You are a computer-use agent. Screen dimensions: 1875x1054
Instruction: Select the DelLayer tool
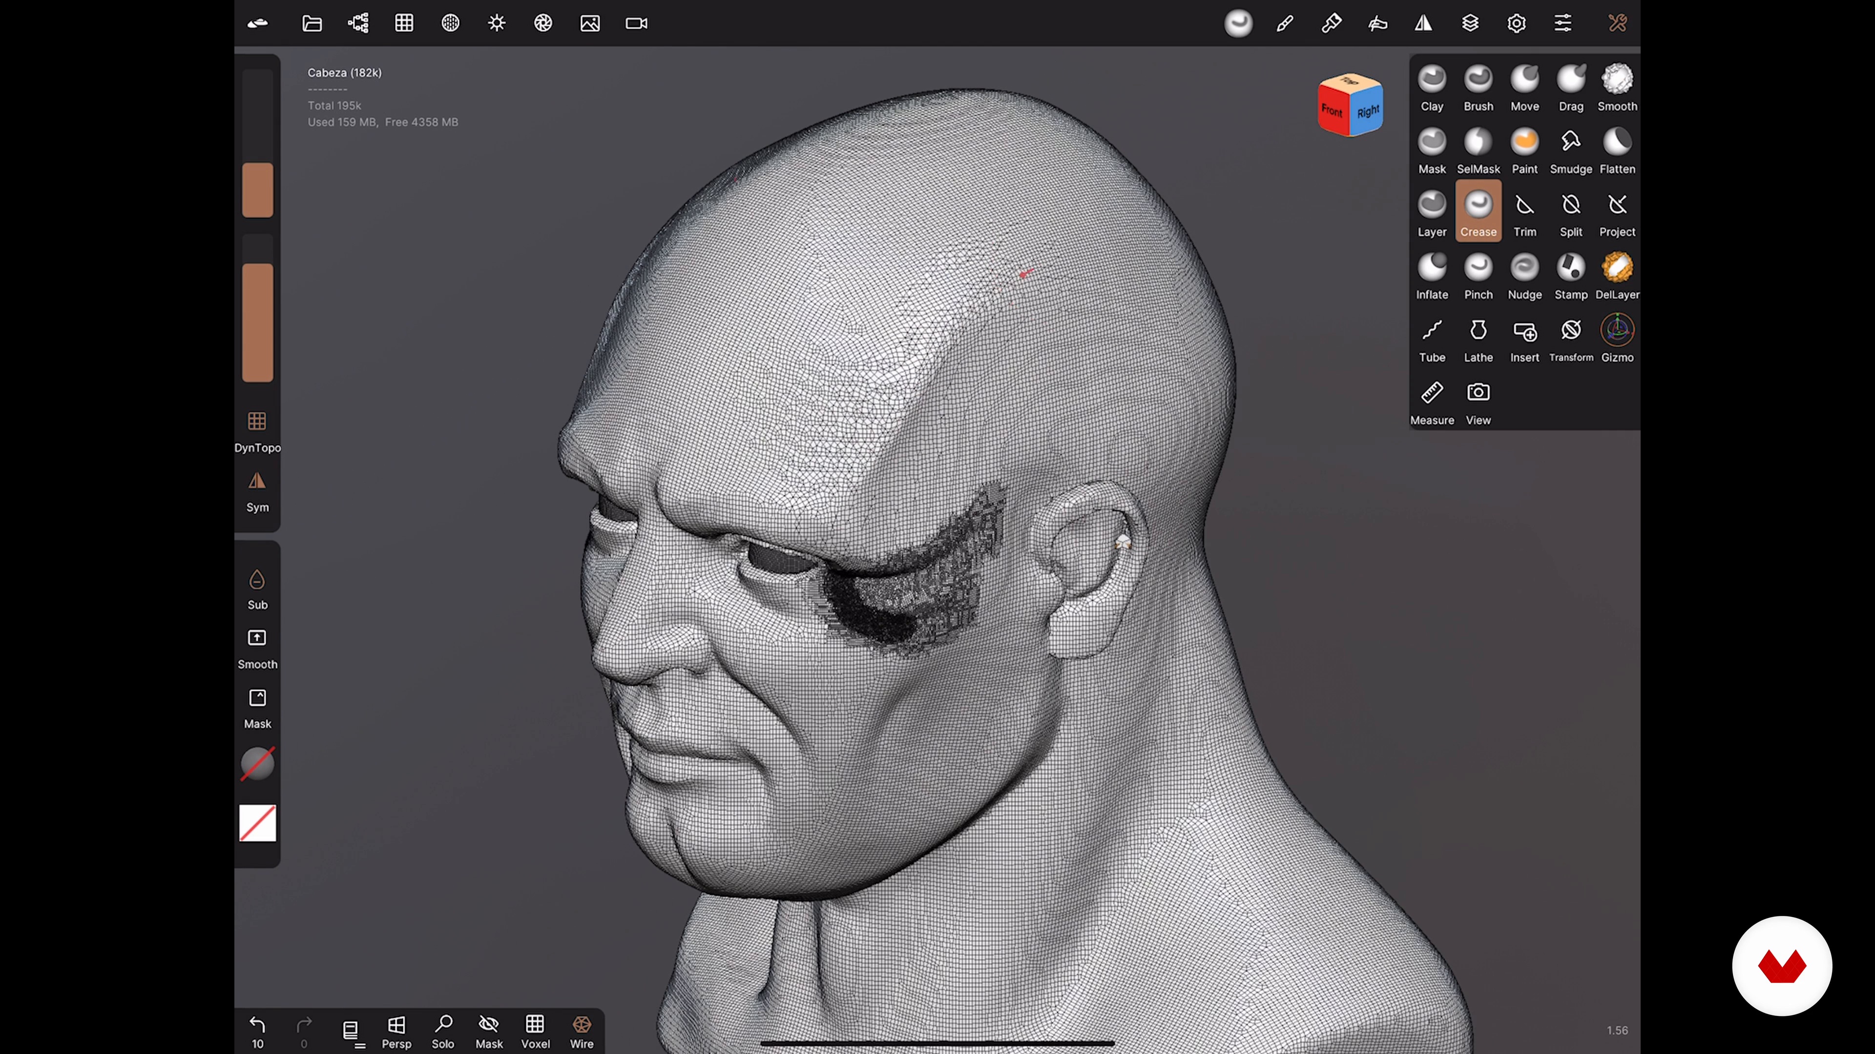coord(1617,276)
